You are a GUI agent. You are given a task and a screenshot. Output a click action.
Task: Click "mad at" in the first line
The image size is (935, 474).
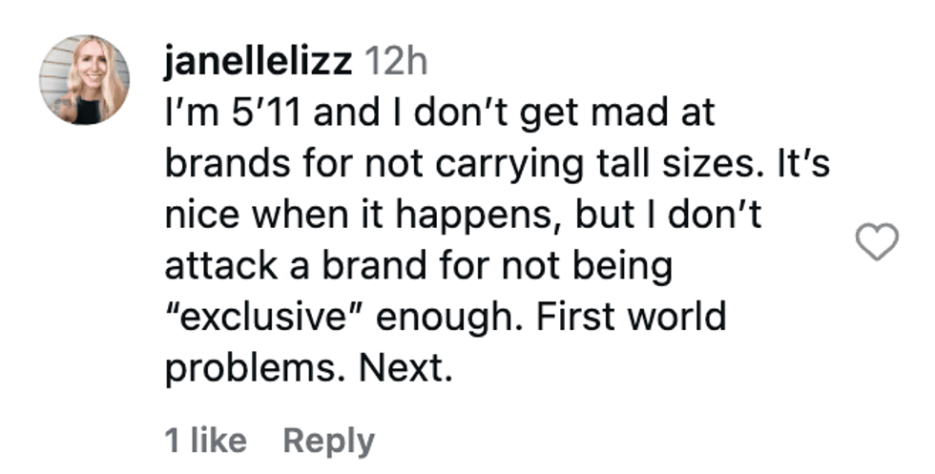tap(653, 113)
